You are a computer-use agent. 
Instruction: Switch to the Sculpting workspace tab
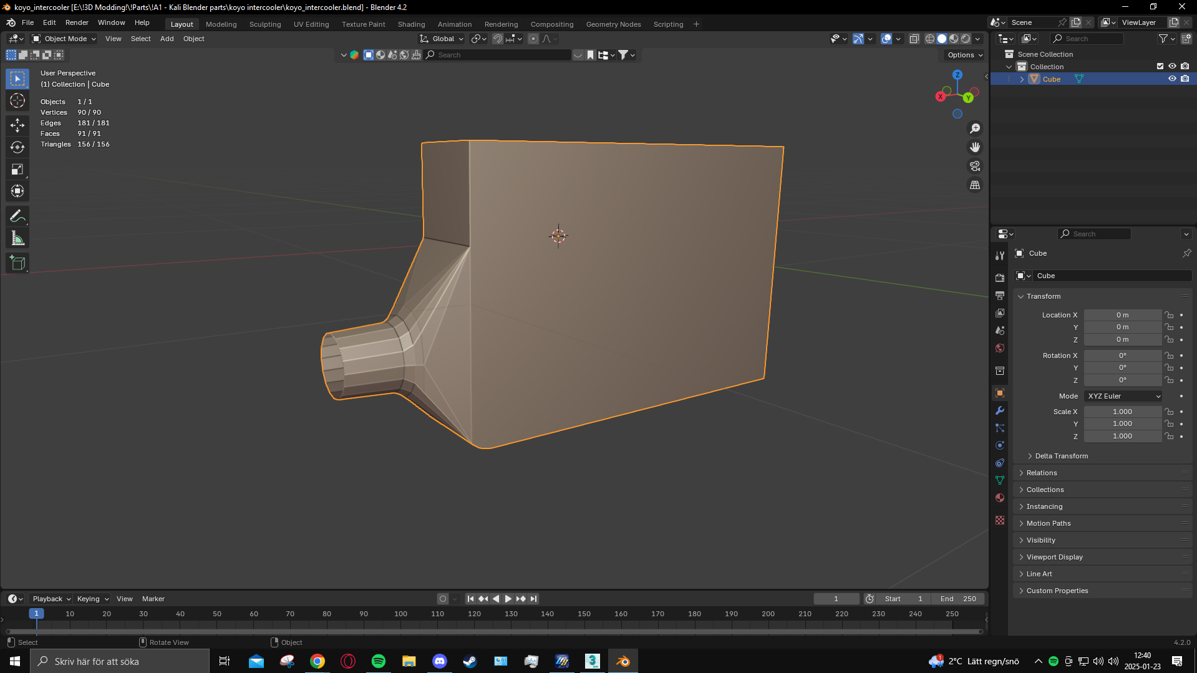[x=265, y=24]
